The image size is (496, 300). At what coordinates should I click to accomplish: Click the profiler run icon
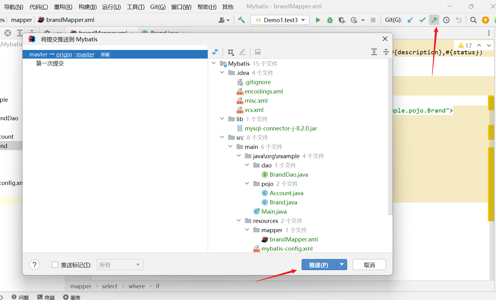pos(354,20)
